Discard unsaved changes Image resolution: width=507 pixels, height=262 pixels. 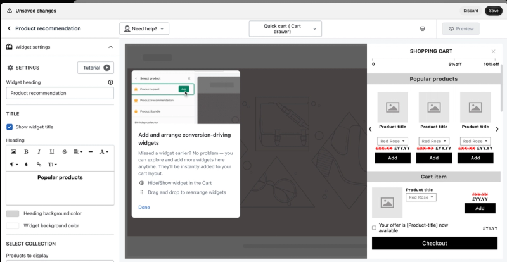pyautogui.click(x=471, y=11)
